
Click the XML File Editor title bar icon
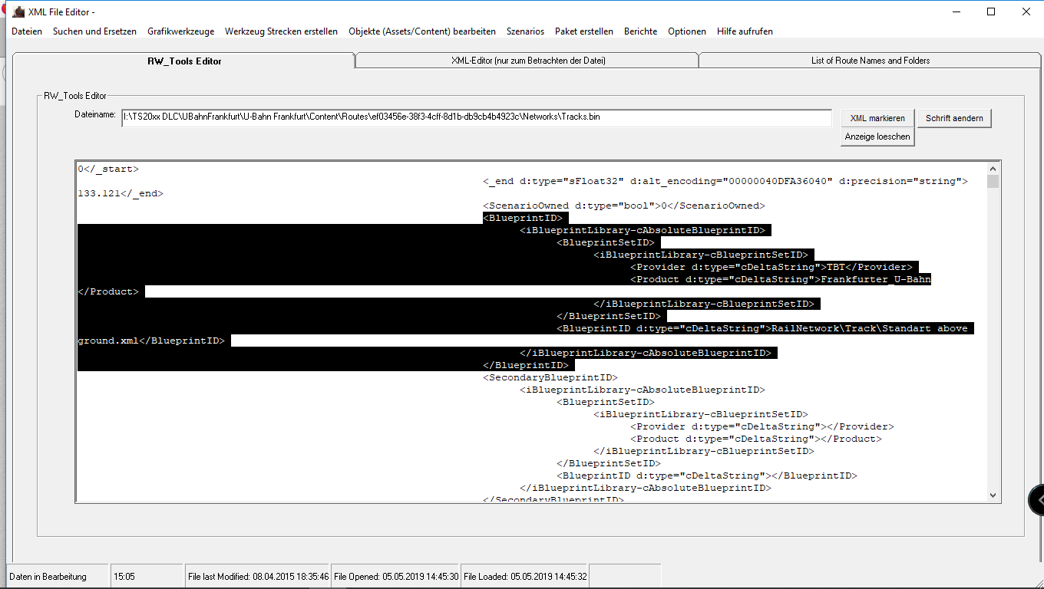(x=18, y=12)
